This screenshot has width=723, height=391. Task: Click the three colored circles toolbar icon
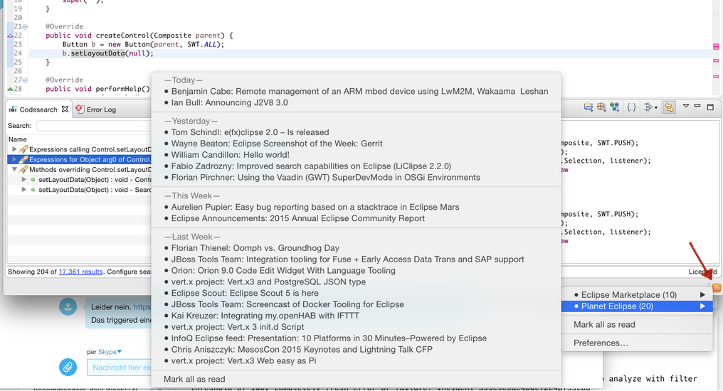click(x=614, y=107)
